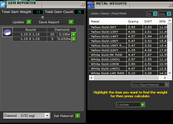Click green arrow on the 1.10 X 1.10 row
The width and height of the screenshot is (173, 124).
74,34
